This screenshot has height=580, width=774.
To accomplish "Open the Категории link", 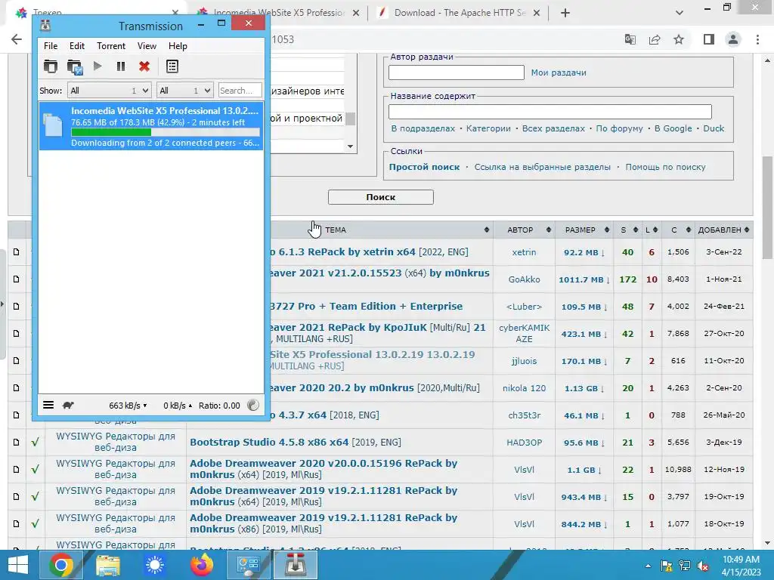I will [x=488, y=128].
